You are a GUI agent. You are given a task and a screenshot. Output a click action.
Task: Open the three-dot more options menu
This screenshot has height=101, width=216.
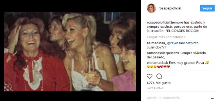[213, 98]
